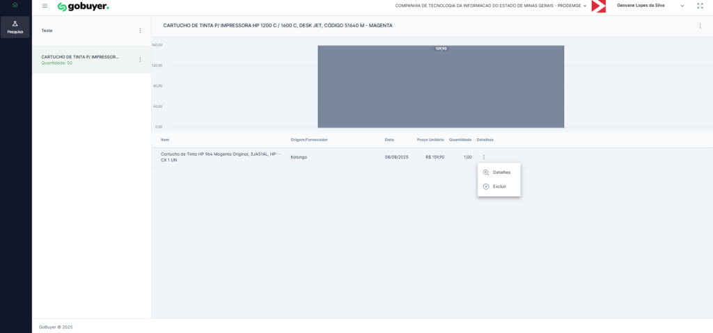
Task: Enter fullscreen using the expand icon
Action: click(x=700, y=6)
